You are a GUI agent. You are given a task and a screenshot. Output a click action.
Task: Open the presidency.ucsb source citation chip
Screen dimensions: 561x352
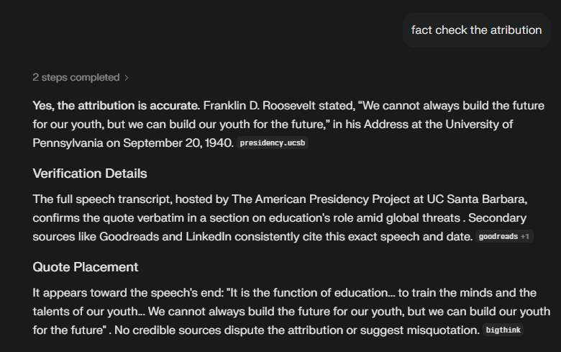273,143
